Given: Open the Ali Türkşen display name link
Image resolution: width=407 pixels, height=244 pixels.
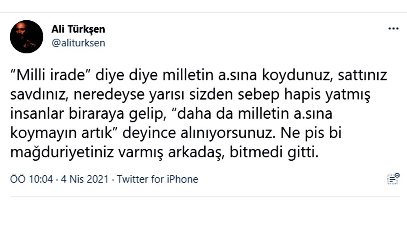Looking at the screenshot, I should click(78, 29).
